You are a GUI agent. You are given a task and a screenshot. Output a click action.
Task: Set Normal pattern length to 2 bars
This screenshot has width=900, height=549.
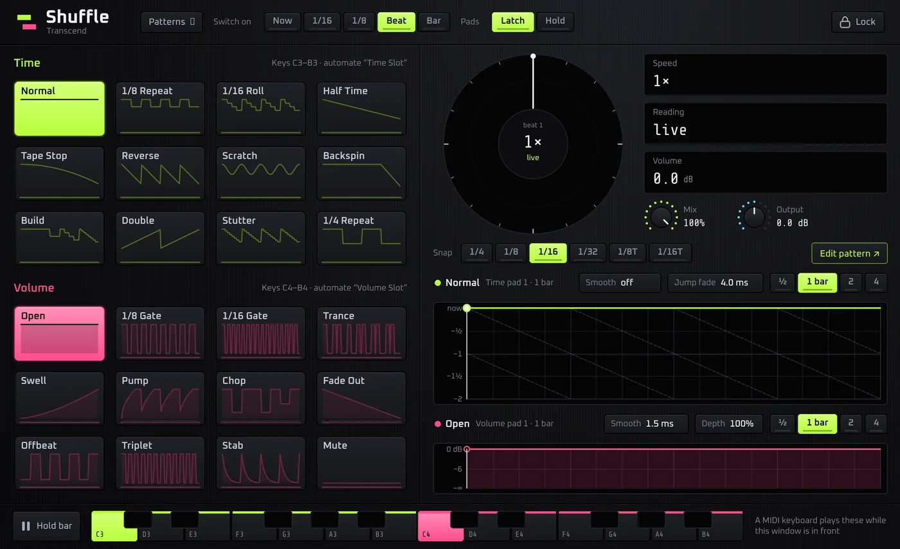tap(851, 282)
